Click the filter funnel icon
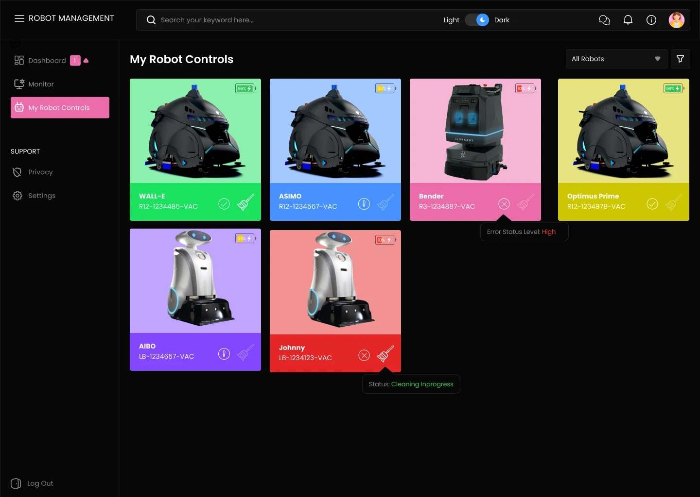700x497 pixels. tap(681, 59)
